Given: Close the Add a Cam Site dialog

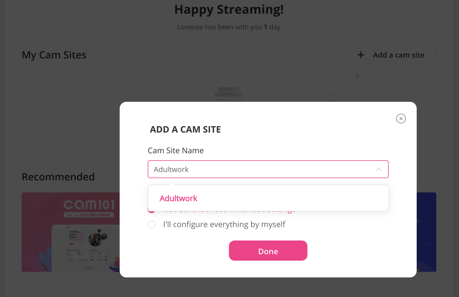Looking at the screenshot, I should click(401, 119).
